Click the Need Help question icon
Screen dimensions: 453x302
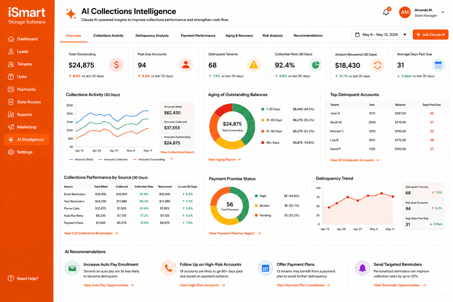pyautogui.click(x=11, y=278)
